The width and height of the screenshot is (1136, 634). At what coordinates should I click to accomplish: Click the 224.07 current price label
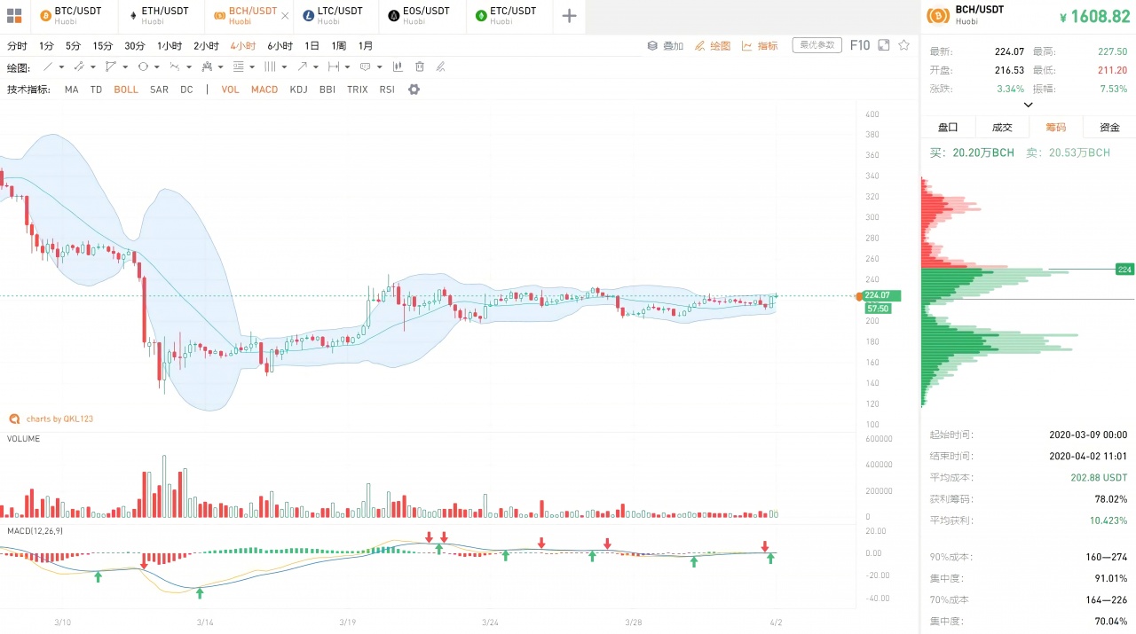(x=881, y=296)
